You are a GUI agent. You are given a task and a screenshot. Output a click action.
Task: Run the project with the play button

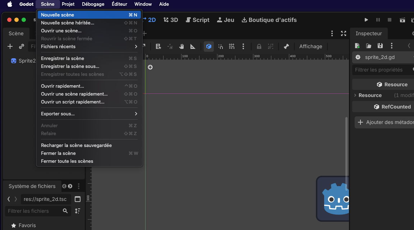coord(366,20)
